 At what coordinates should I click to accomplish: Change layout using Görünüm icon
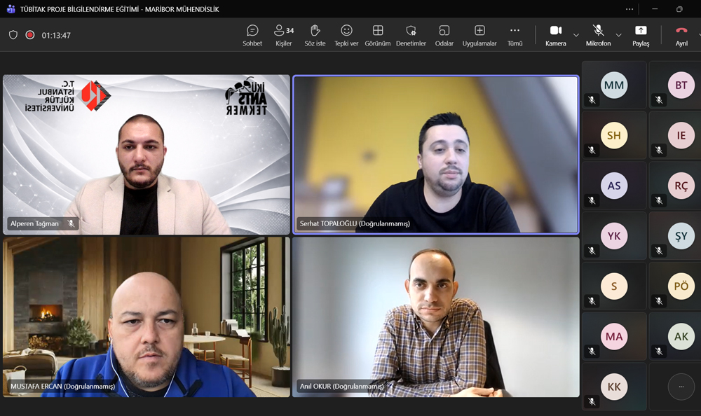[377, 34]
